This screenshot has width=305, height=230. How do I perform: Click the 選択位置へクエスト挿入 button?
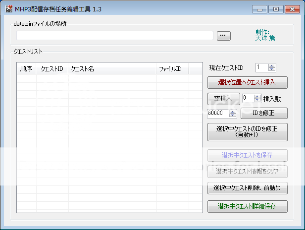tap(248, 82)
